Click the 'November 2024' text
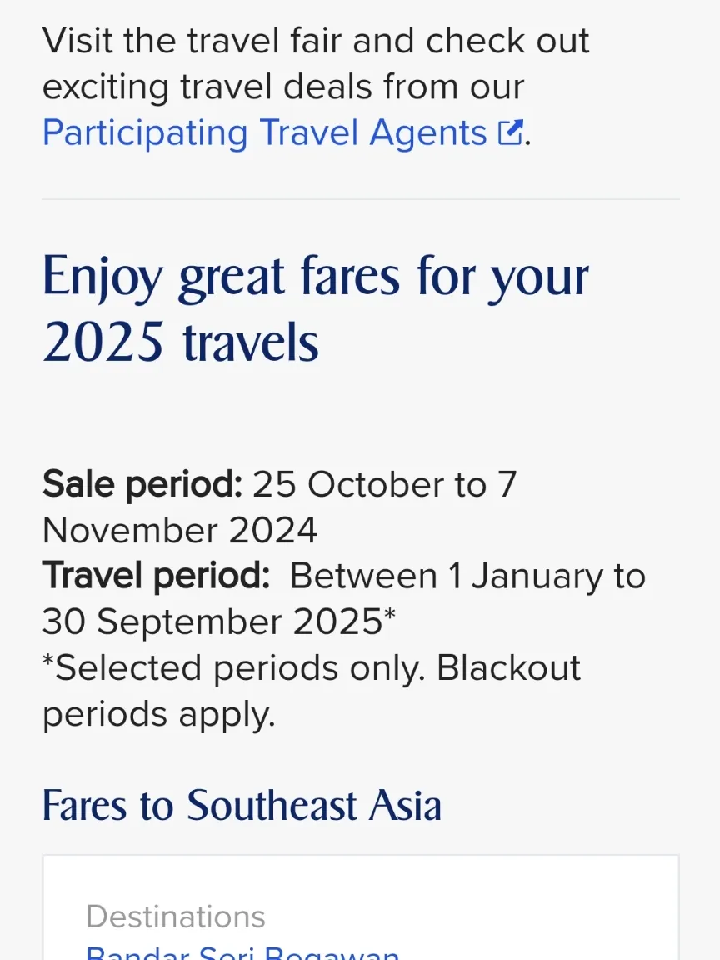The width and height of the screenshot is (720, 960). point(179,531)
